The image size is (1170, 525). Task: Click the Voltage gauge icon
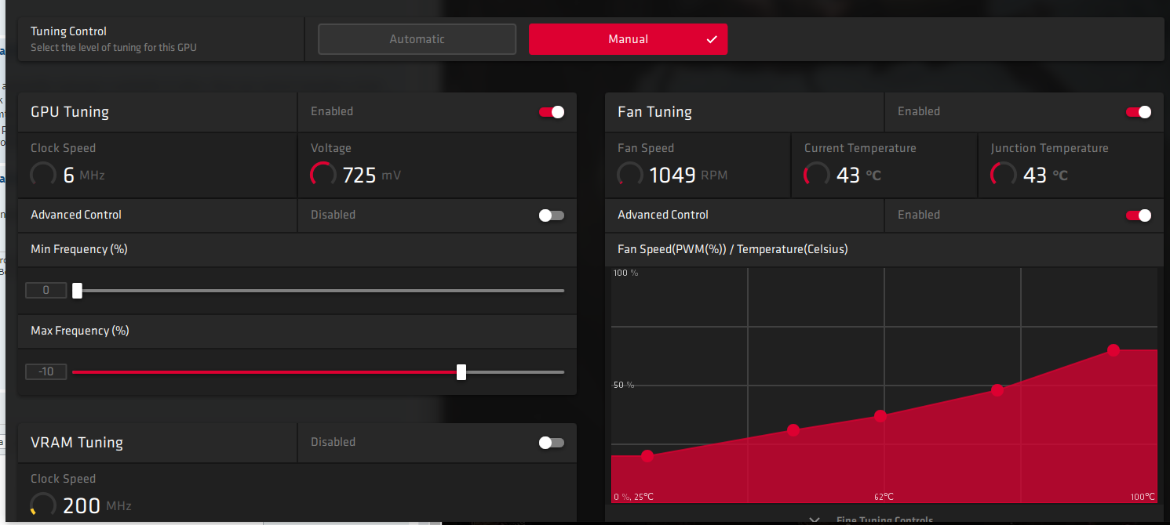pos(323,175)
